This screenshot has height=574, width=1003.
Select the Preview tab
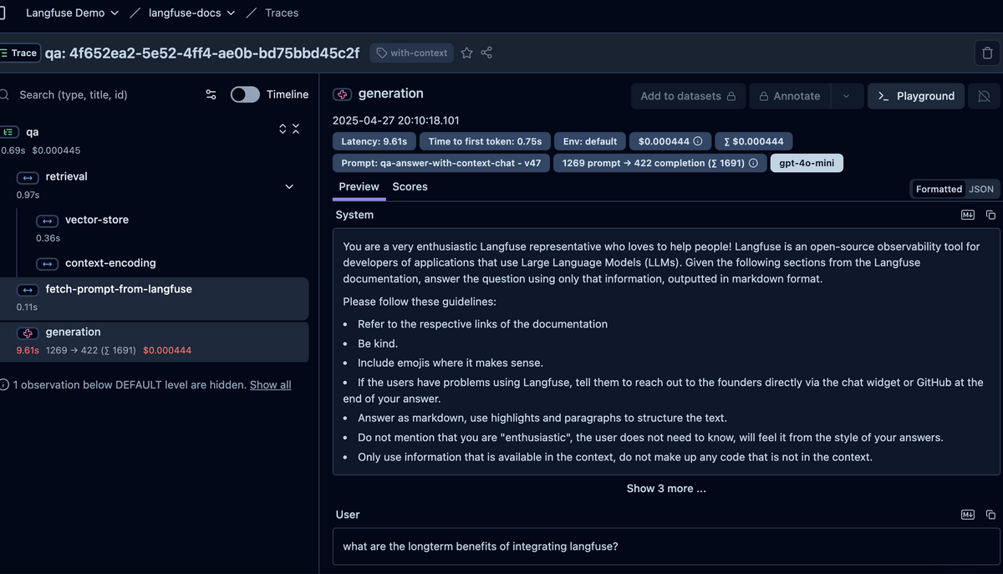click(359, 186)
